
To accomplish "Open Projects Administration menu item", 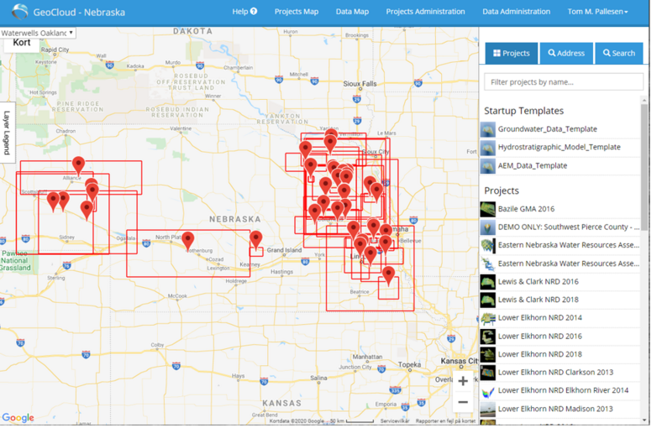I will (x=425, y=12).
